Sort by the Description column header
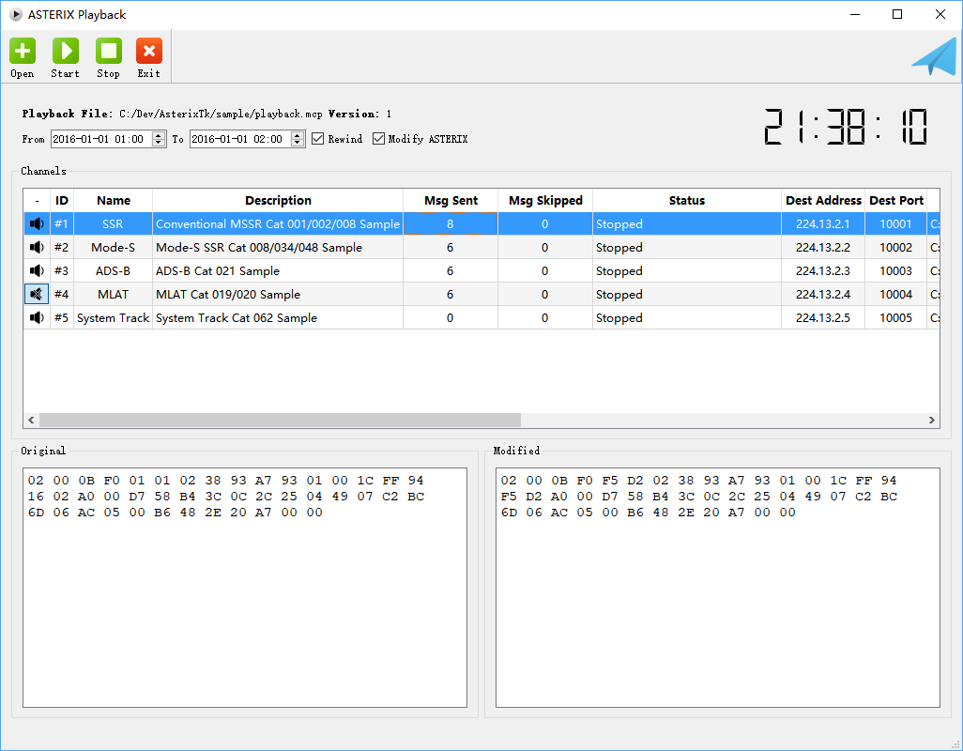The image size is (963, 751). (278, 201)
